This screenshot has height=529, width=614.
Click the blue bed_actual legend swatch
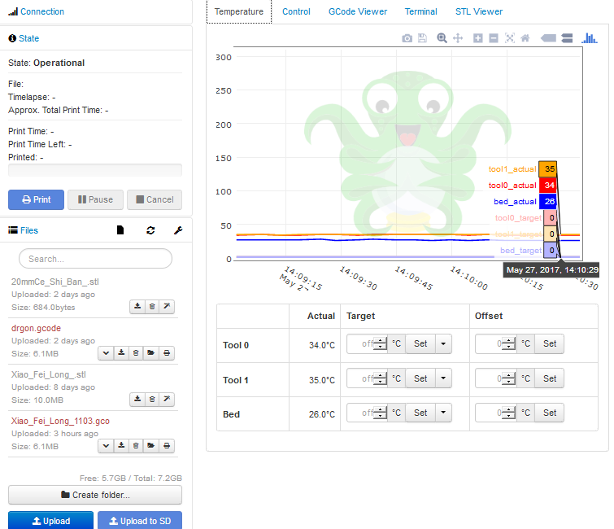tap(547, 201)
